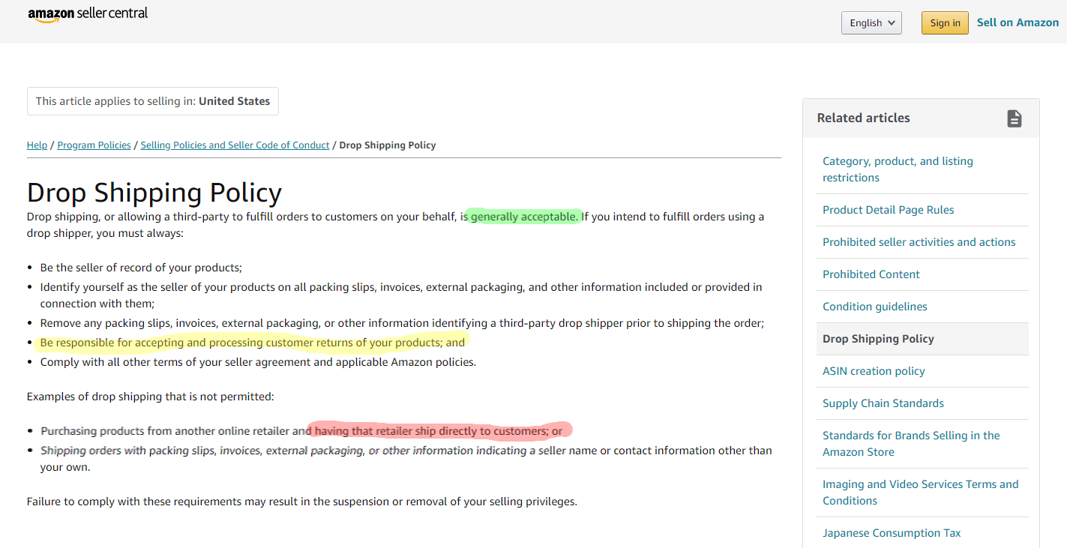Click the 'Remove any packing slips' bullet

(402, 323)
